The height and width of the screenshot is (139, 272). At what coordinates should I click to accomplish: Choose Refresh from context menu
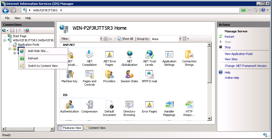click(43, 58)
